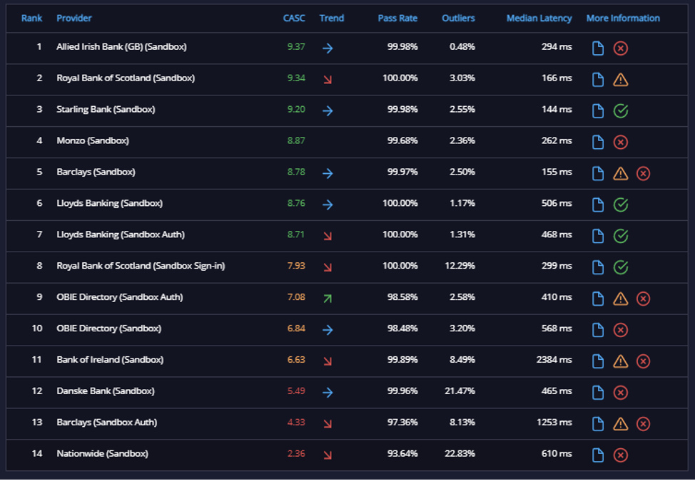This screenshot has width=695, height=481.
Task: Sort table by Pass Rate header
Action: 397,18
